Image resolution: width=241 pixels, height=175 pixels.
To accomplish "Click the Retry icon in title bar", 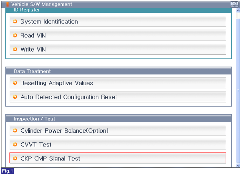I will tap(234, 4).
